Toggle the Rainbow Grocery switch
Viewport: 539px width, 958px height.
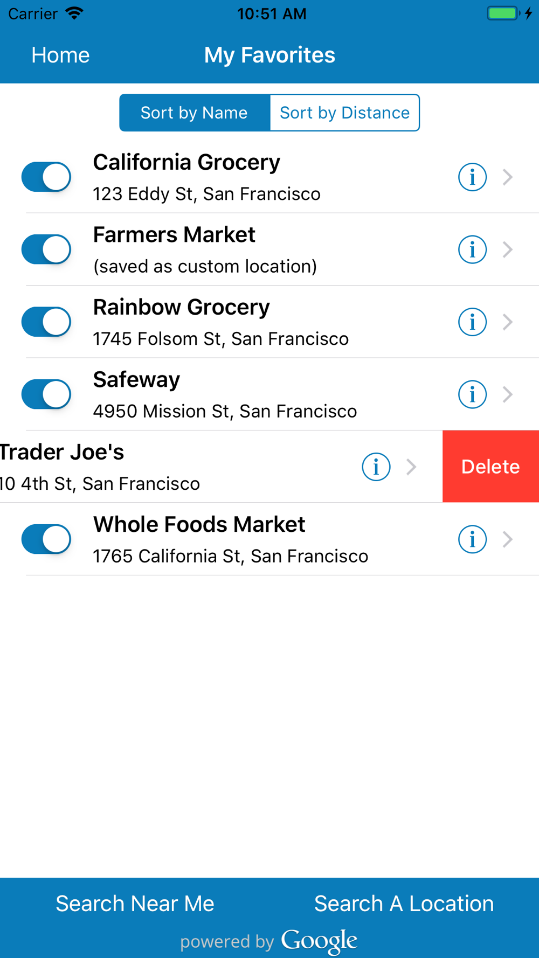[x=46, y=322]
